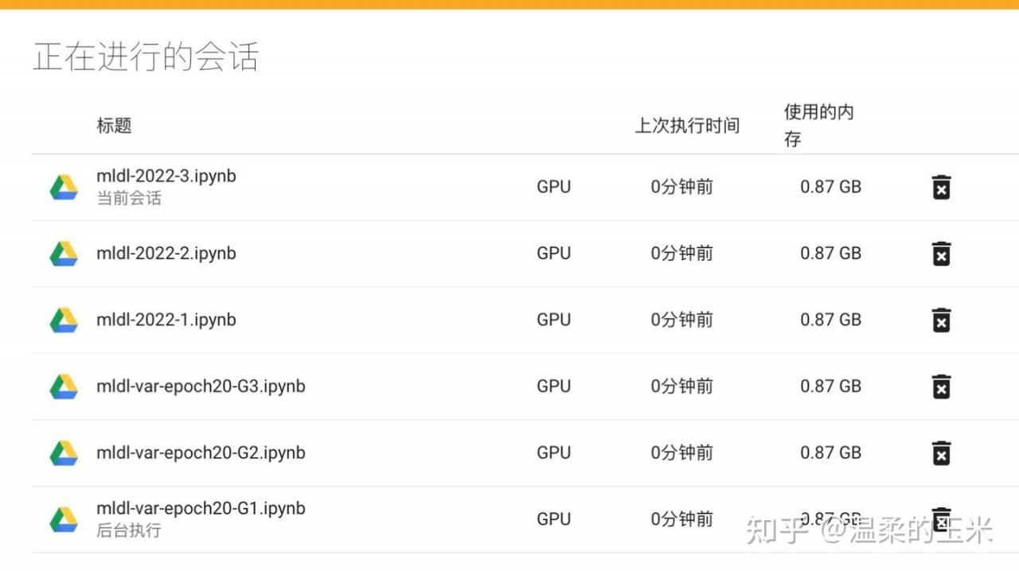Click 0.87 GB in mldl-2022-3.ipynb row
Viewport: 1019px width, 571px height.
click(831, 187)
